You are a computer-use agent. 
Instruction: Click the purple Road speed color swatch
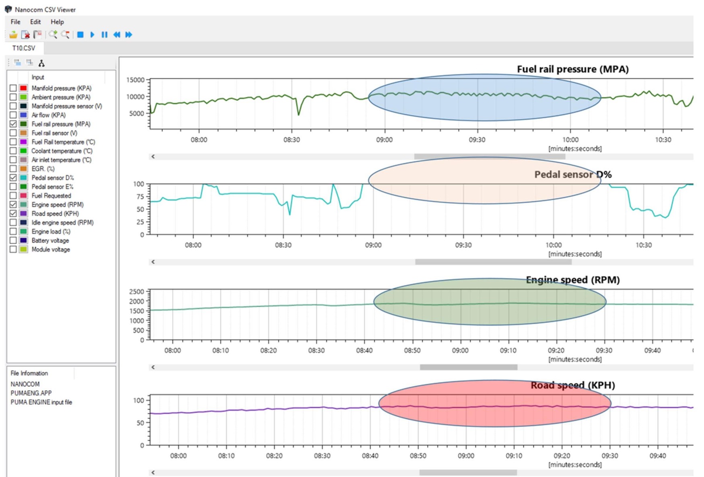coord(23,214)
